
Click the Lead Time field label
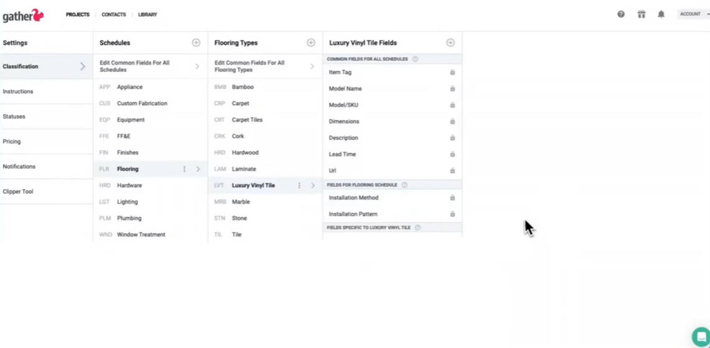click(x=343, y=154)
